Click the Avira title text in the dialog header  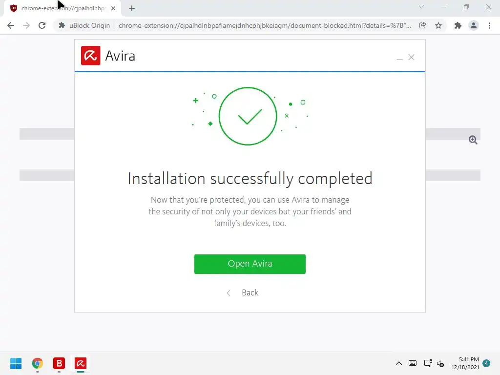tap(120, 56)
